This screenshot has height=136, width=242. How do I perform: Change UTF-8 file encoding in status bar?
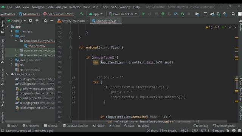pyautogui.click(x=205, y=131)
